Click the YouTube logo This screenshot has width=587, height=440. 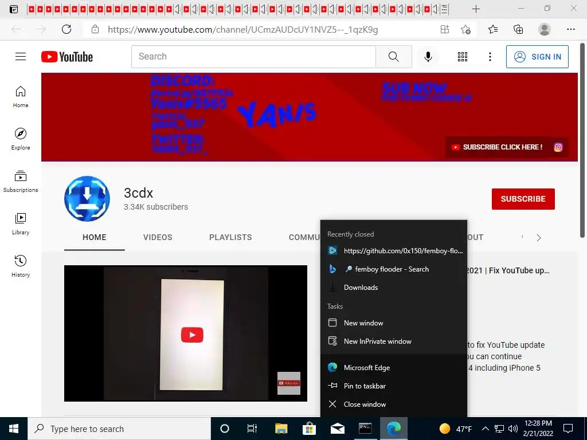click(x=67, y=57)
